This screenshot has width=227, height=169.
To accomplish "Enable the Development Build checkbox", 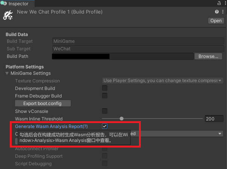I will pos(105,88).
